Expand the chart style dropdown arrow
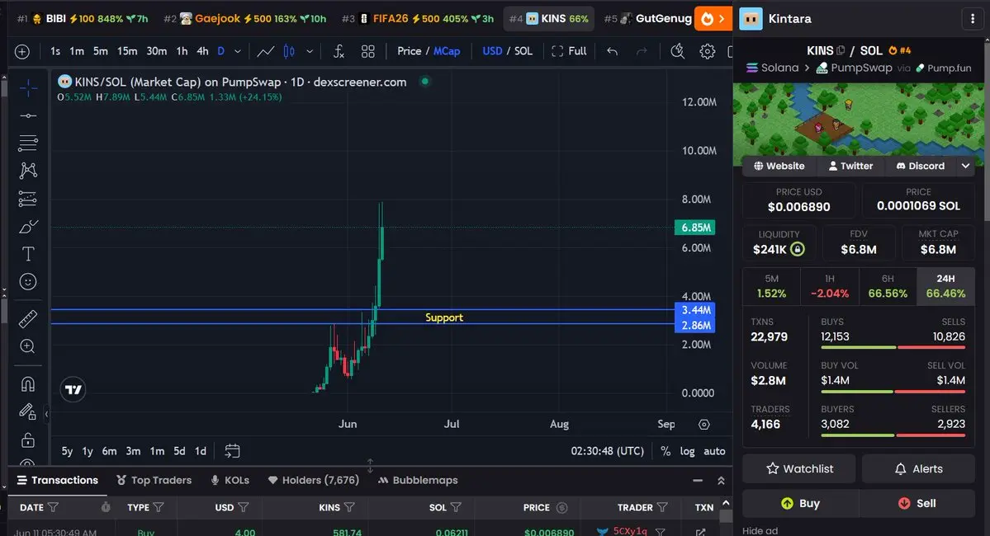 (310, 51)
